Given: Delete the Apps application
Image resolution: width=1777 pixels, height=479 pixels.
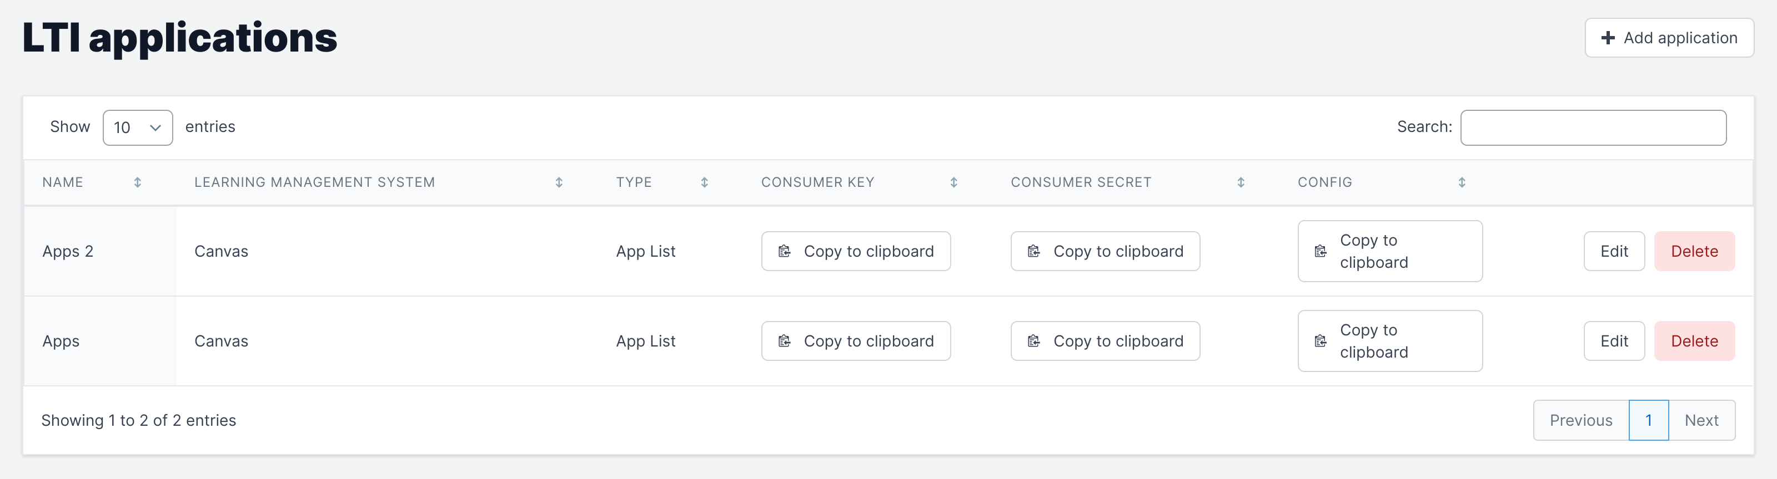Looking at the screenshot, I should click(1694, 340).
